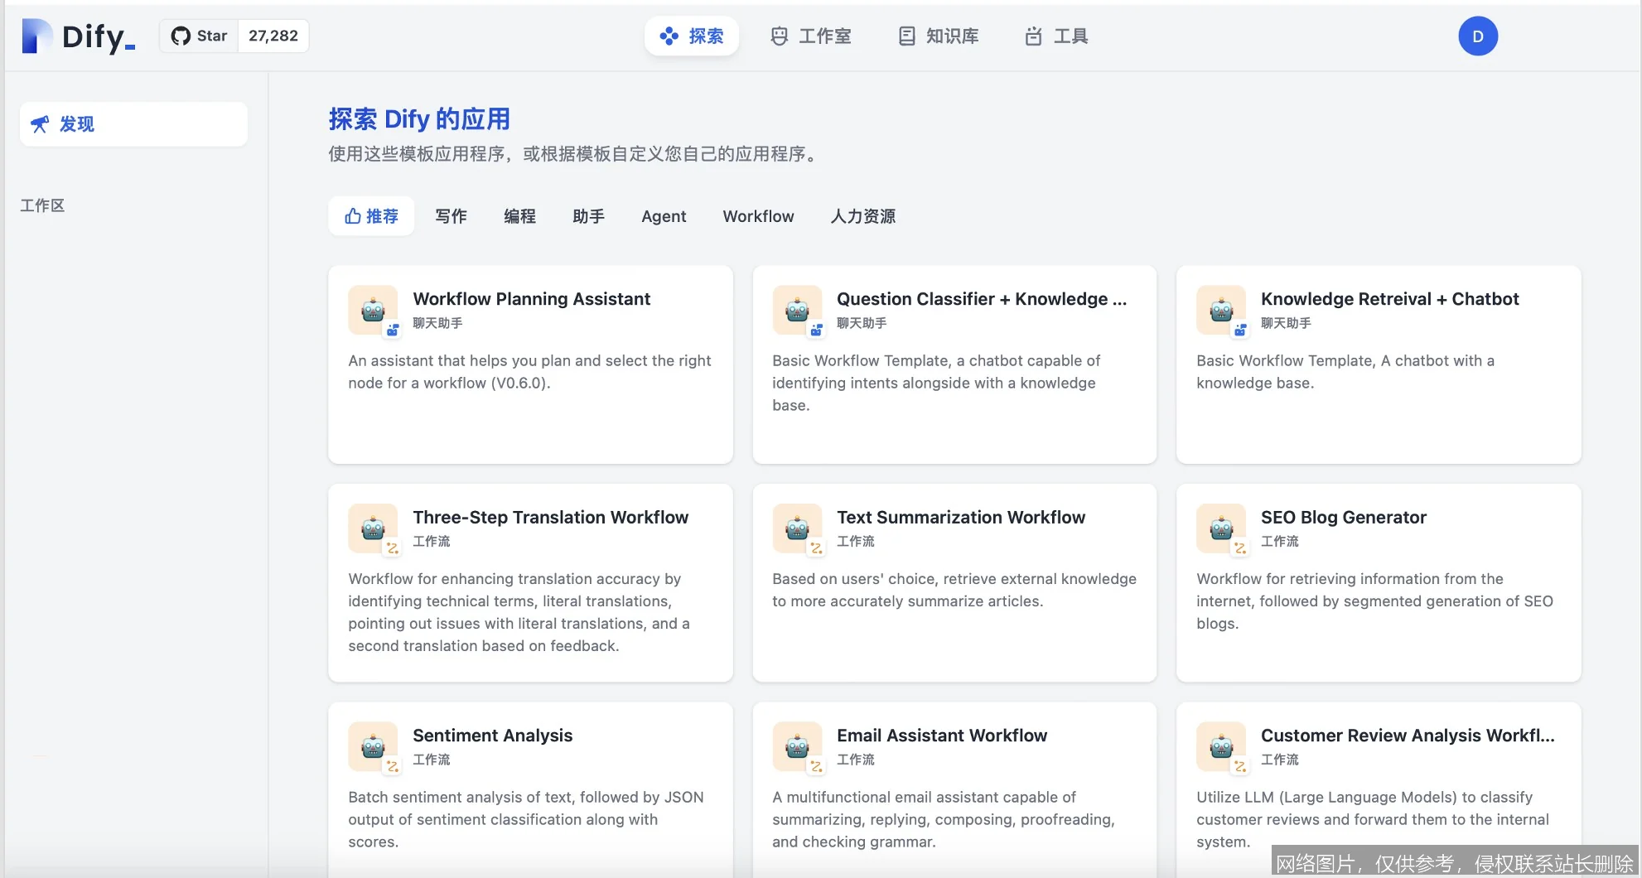Viewport: 1642px width, 878px height.
Task: Click the chat badge on Knowledge Retreival + Chatbot
Action: click(1239, 330)
